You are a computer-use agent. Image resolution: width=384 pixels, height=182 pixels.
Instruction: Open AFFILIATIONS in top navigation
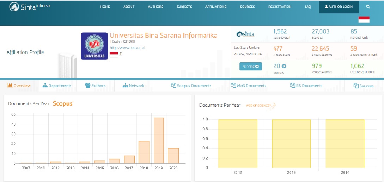216,7
